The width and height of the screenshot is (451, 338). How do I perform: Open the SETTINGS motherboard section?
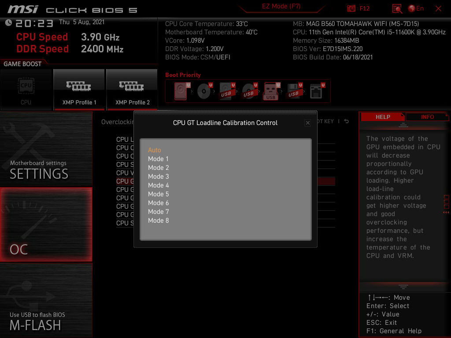(46, 149)
